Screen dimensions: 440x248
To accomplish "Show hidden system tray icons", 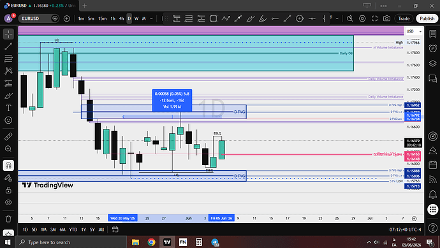I will click(369, 242).
